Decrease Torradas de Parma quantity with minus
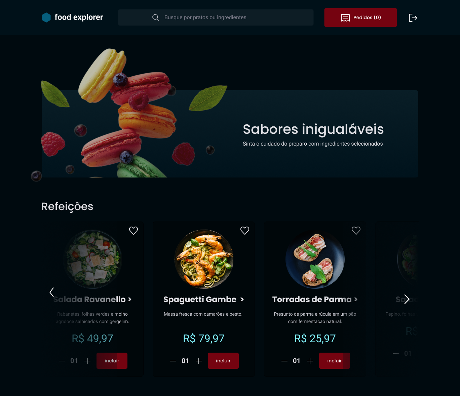The height and width of the screenshot is (396, 460). click(x=284, y=361)
